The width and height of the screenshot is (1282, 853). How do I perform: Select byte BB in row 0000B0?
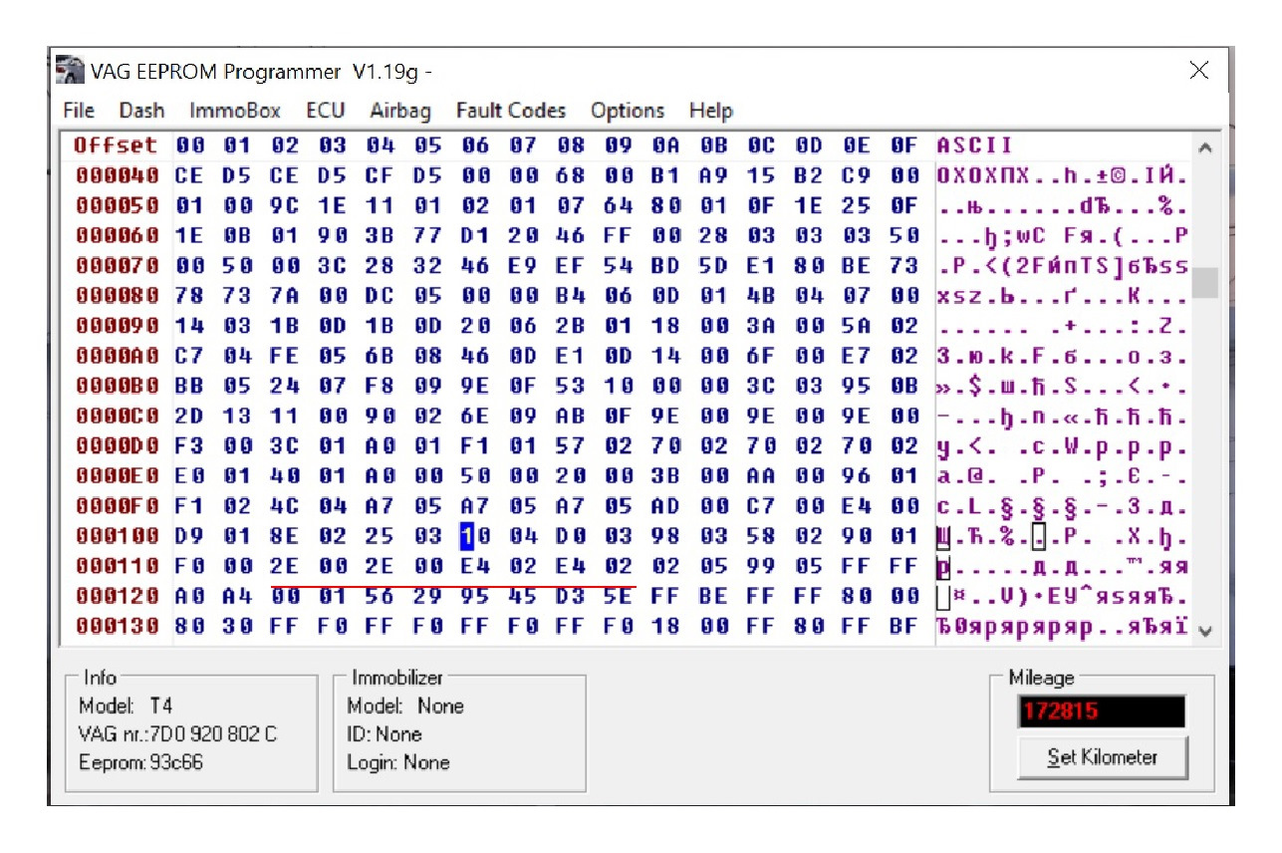point(189,386)
